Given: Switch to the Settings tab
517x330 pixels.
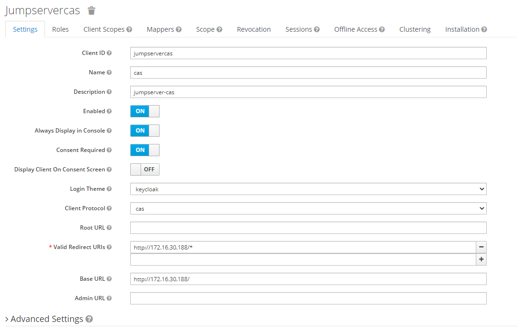Looking at the screenshot, I should pyautogui.click(x=25, y=29).
